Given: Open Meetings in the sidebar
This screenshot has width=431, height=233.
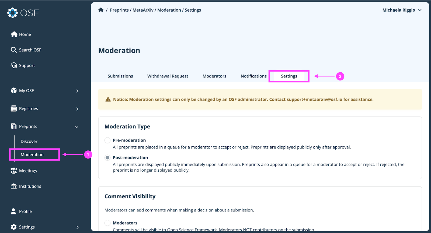Looking at the screenshot, I should coord(28,171).
